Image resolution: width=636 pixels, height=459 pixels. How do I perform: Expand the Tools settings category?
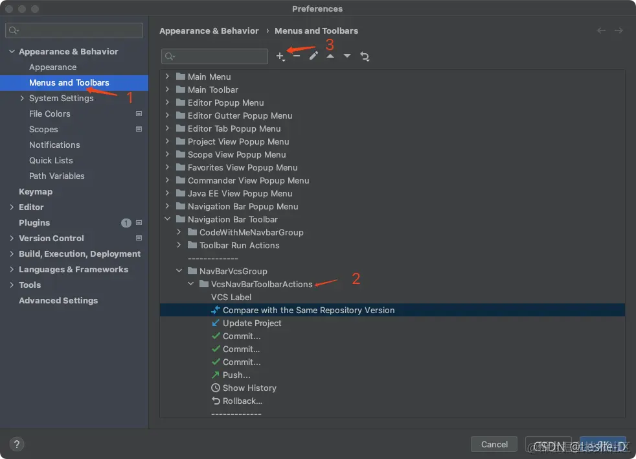click(12, 285)
